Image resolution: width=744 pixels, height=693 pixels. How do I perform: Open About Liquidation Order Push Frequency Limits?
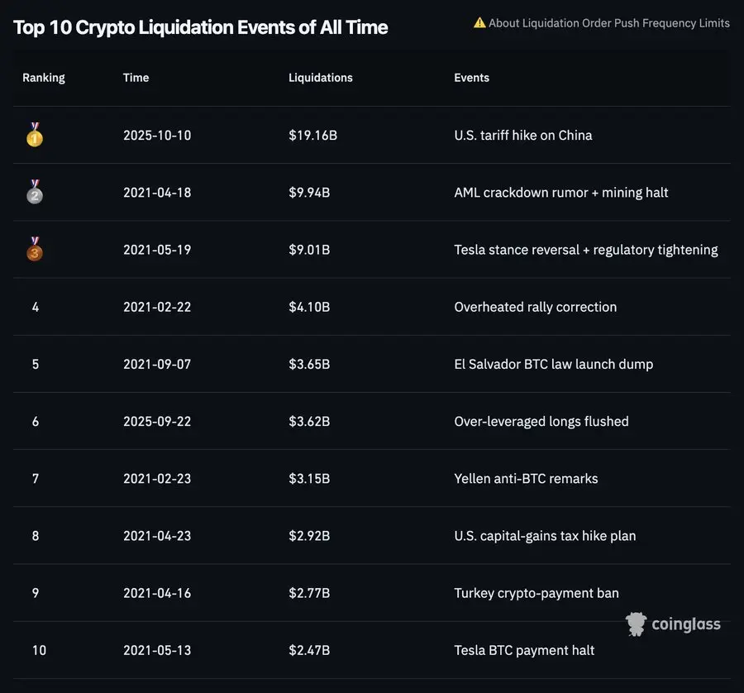click(x=608, y=23)
